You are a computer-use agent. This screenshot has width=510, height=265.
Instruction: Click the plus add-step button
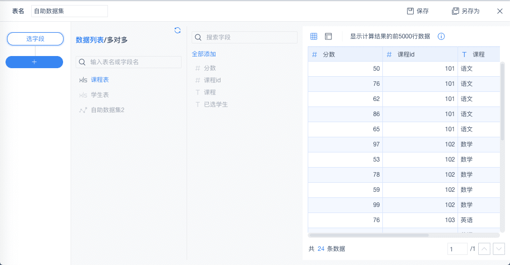(34, 62)
